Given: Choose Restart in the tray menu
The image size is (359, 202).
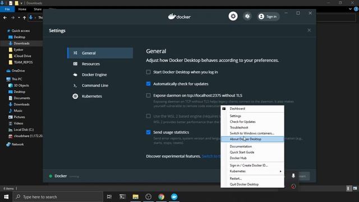Looking at the screenshot, I should (252, 178).
